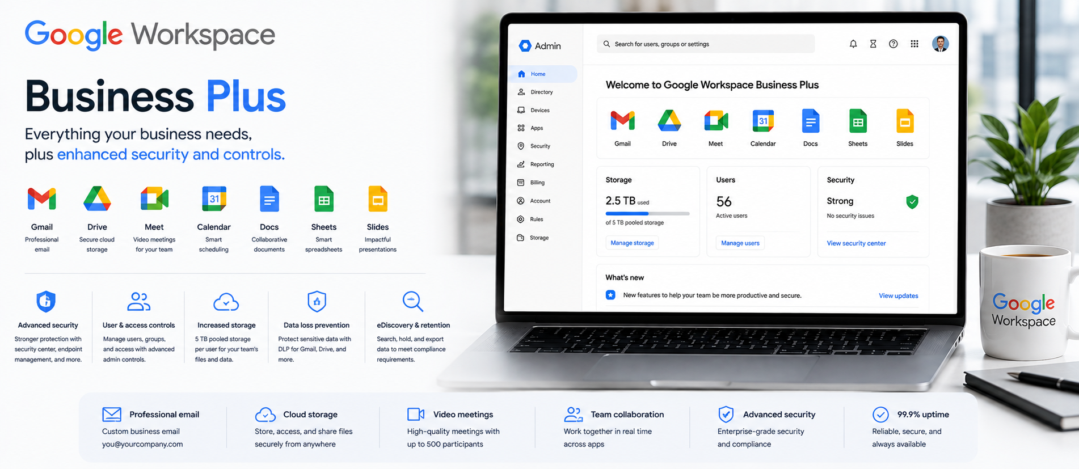The width and height of the screenshot is (1079, 469).
Task: Click the green shield check in Security card
Action: pyautogui.click(x=912, y=202)
